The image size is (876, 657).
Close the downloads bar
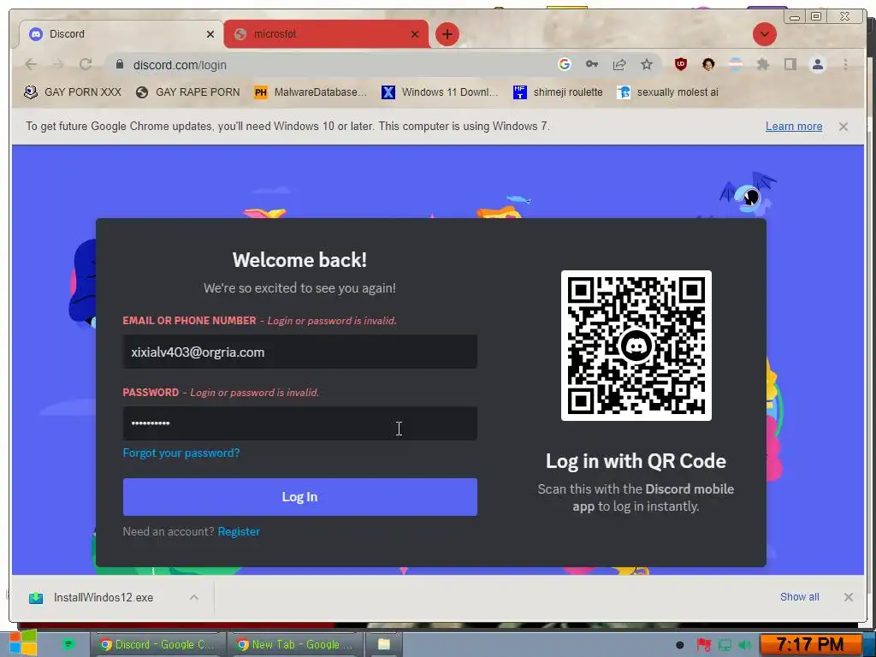(848, 597)
